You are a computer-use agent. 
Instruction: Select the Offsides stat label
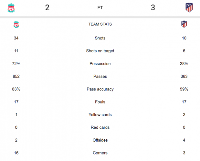click(x=100, y=140)
